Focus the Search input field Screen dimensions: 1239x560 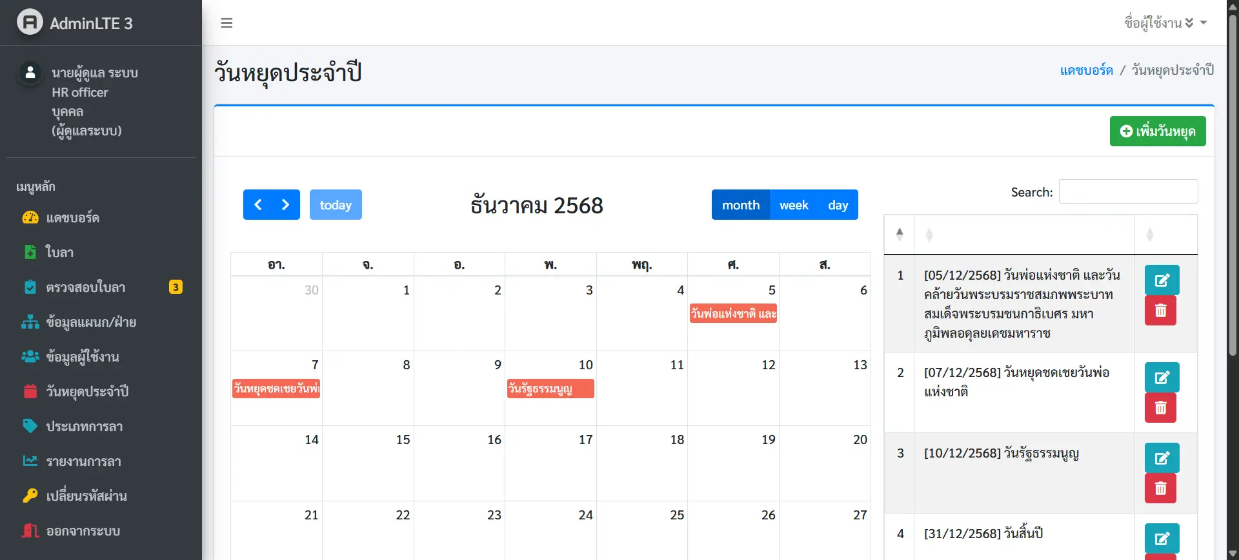1128,192
